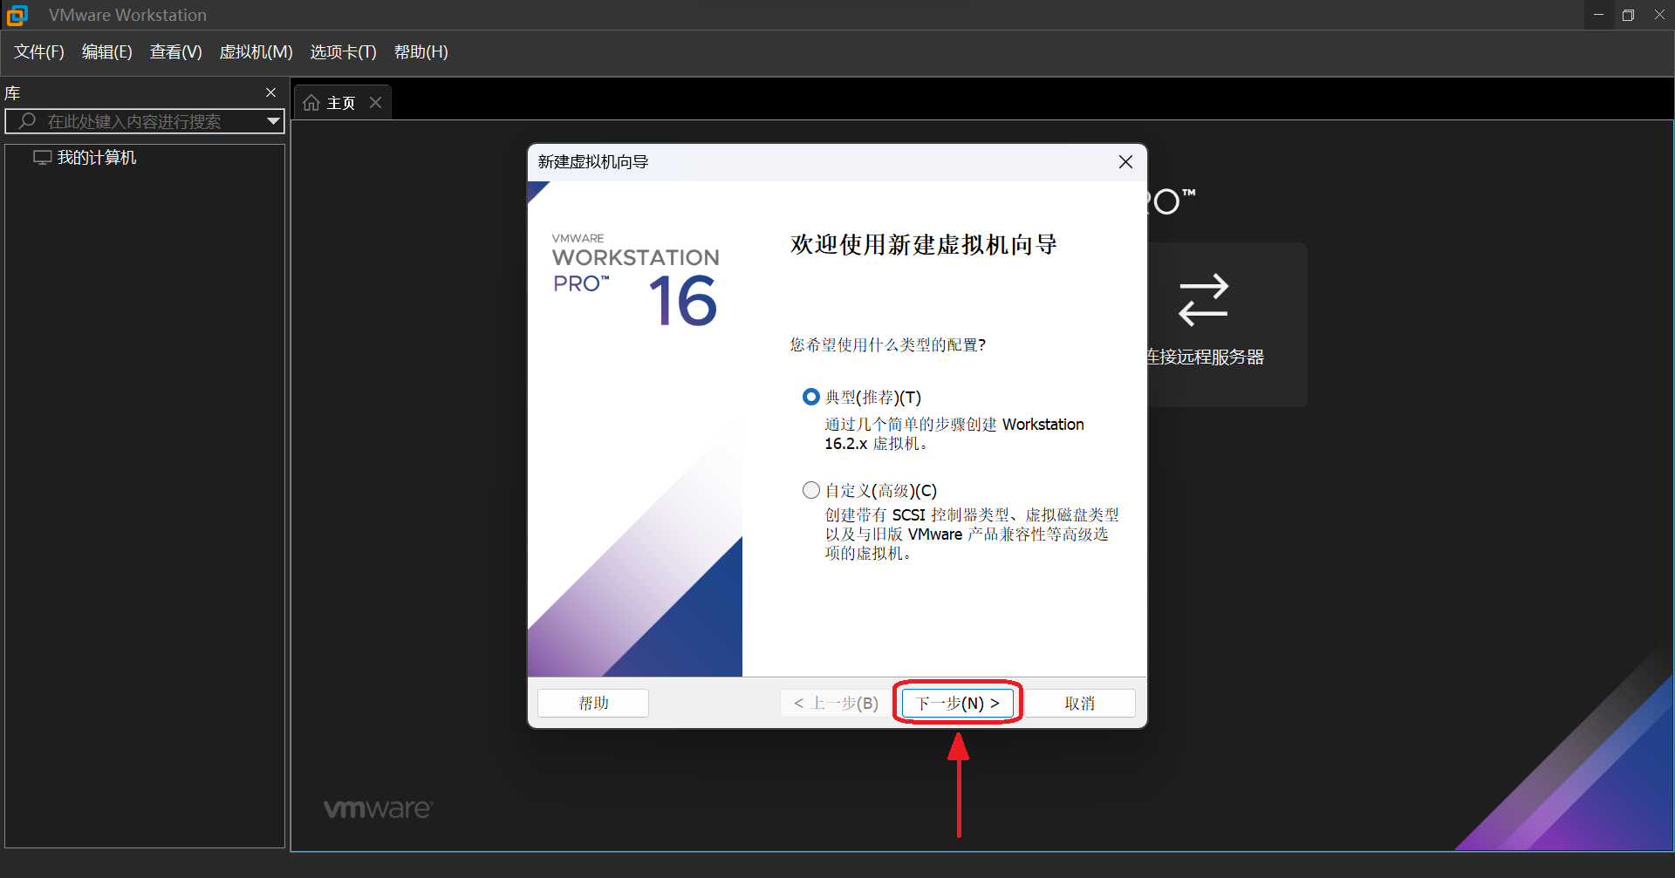
Task: Click the 欢迎使用新建虚拟机向导 heading
Action: pyautogui.click(x=924, y=245)
